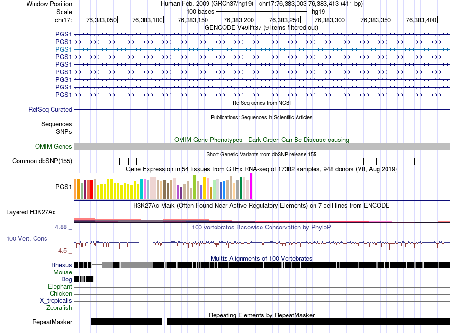Click the Sequences publications track label
The height and width of the screenshot is (333, 450).
56,124
